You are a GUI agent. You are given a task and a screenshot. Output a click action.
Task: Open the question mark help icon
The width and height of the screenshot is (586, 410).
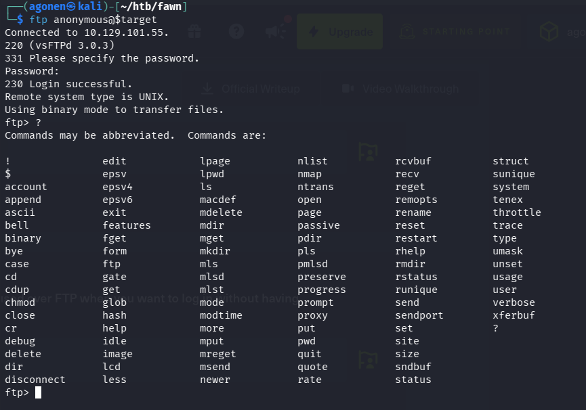coord(236,31)
